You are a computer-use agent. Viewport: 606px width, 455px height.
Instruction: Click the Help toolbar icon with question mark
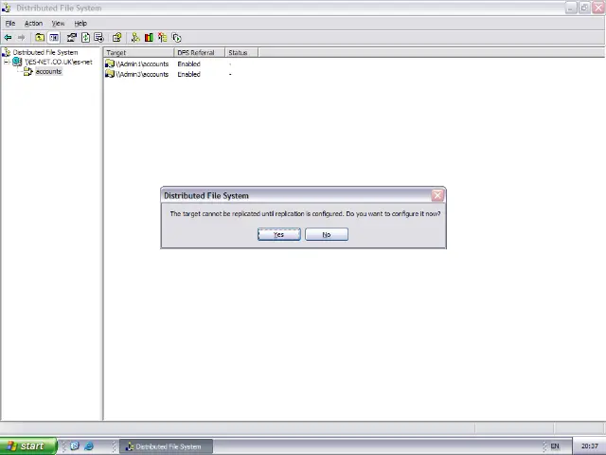[116, 38]
